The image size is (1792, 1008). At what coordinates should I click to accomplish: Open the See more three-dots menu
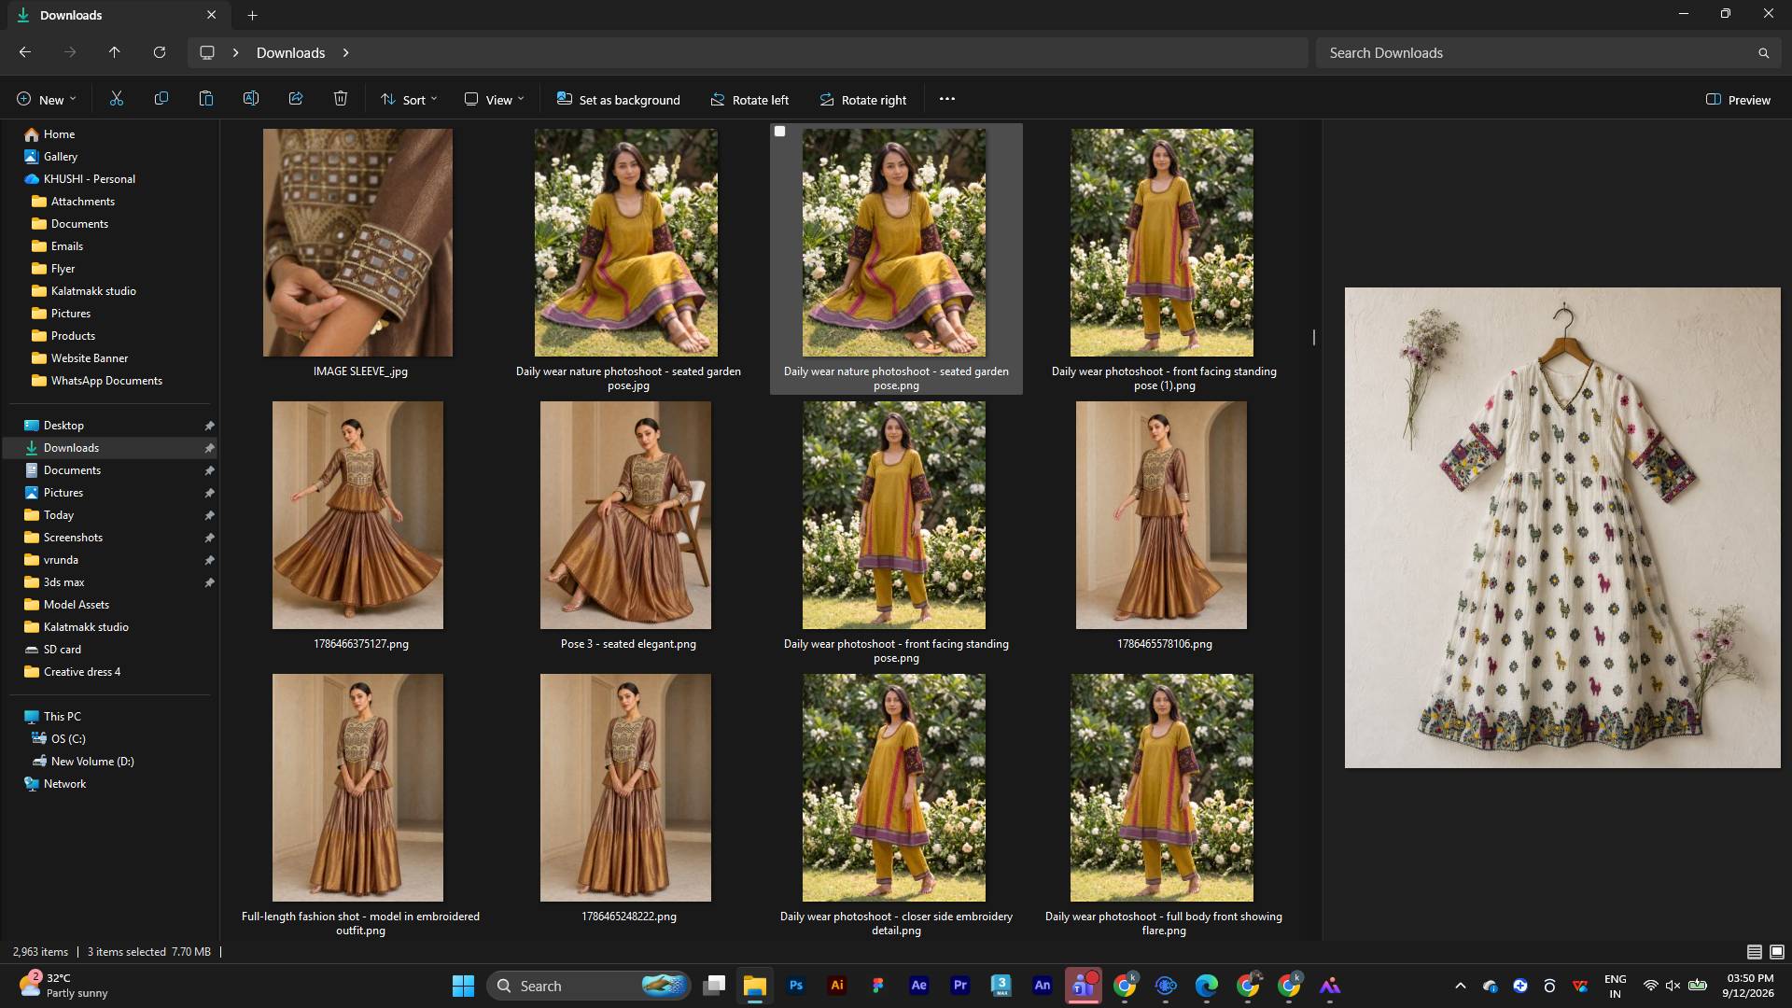click(947, 99)
